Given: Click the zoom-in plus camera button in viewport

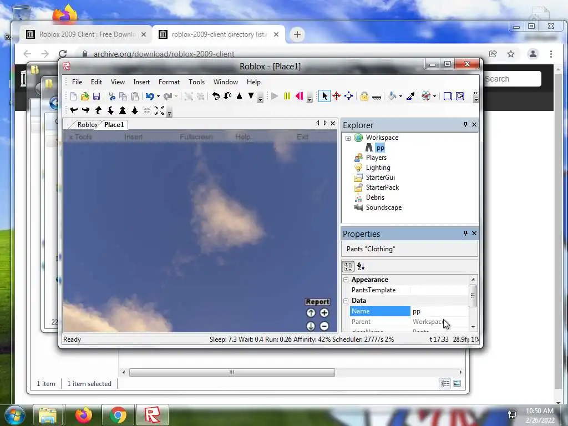Looking at the screenshot, I should pyautogui.click(x=324, y=313).
